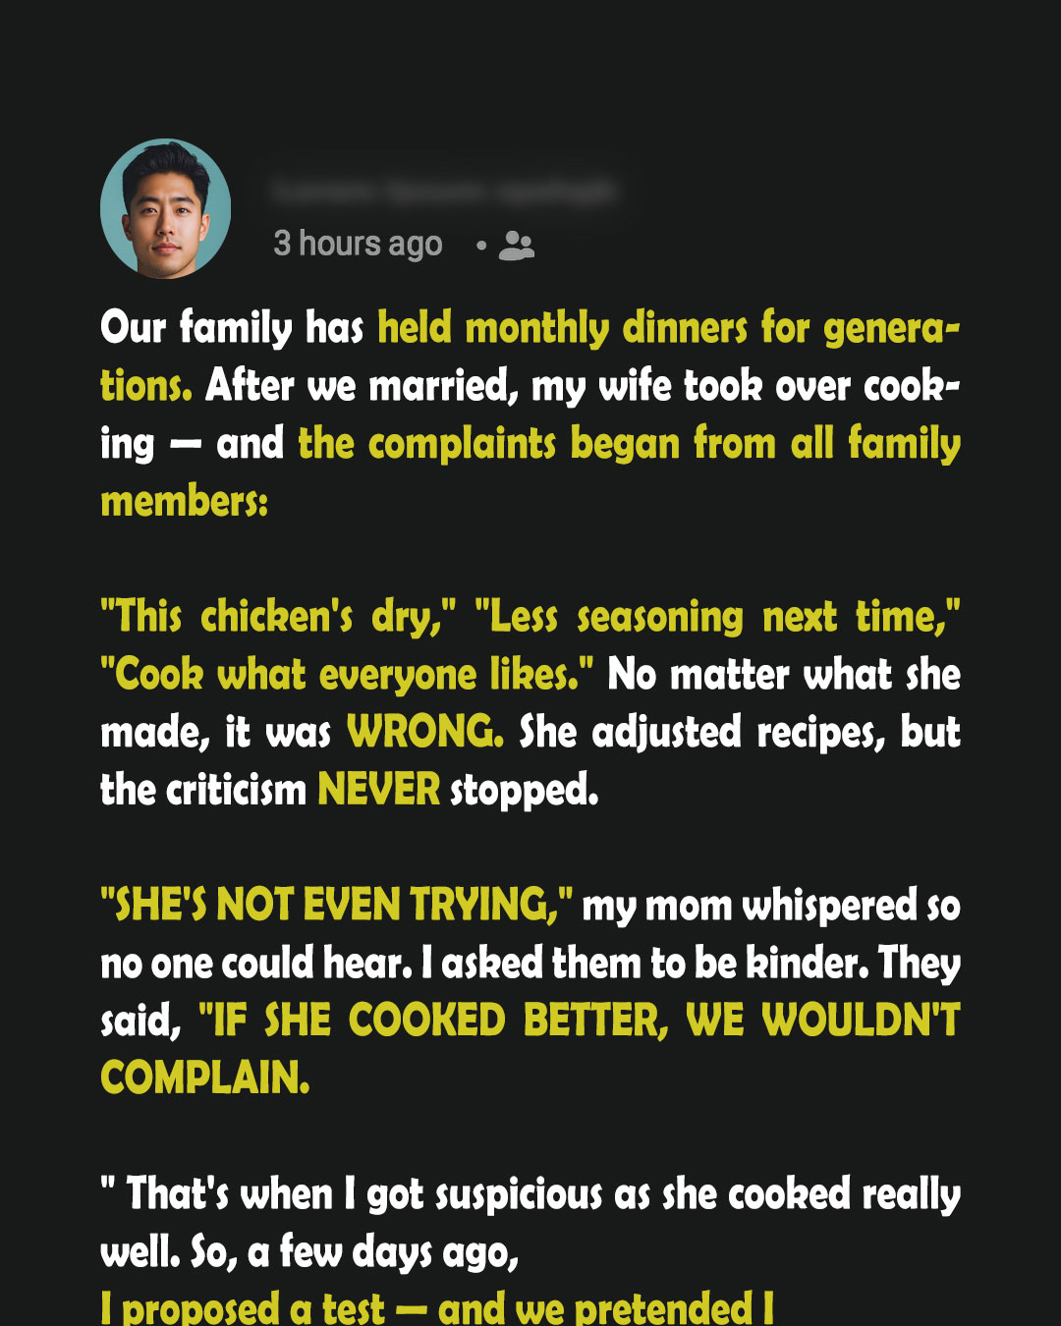The image size is (1061, 1326).
Task: Click the quote "This chicken's dry,"
Action: pyautogui.click(x=278, y=617)
